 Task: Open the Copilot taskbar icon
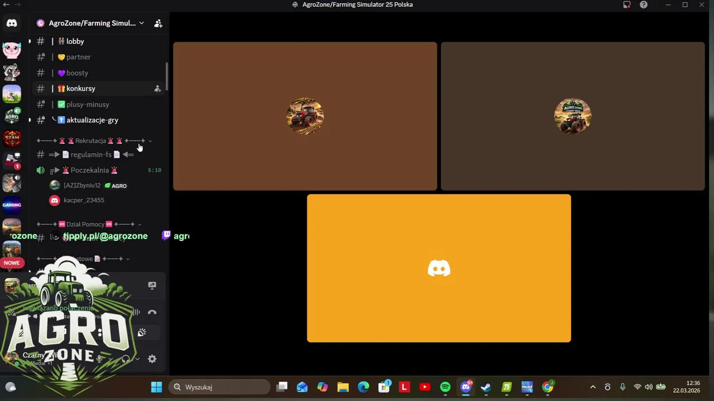pos(322,387)
